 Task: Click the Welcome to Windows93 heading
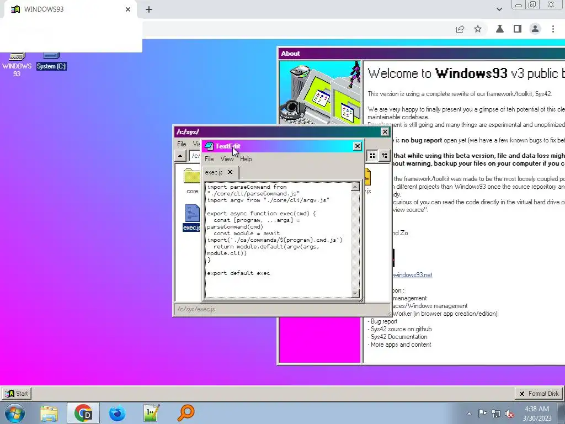click(466, 73)
